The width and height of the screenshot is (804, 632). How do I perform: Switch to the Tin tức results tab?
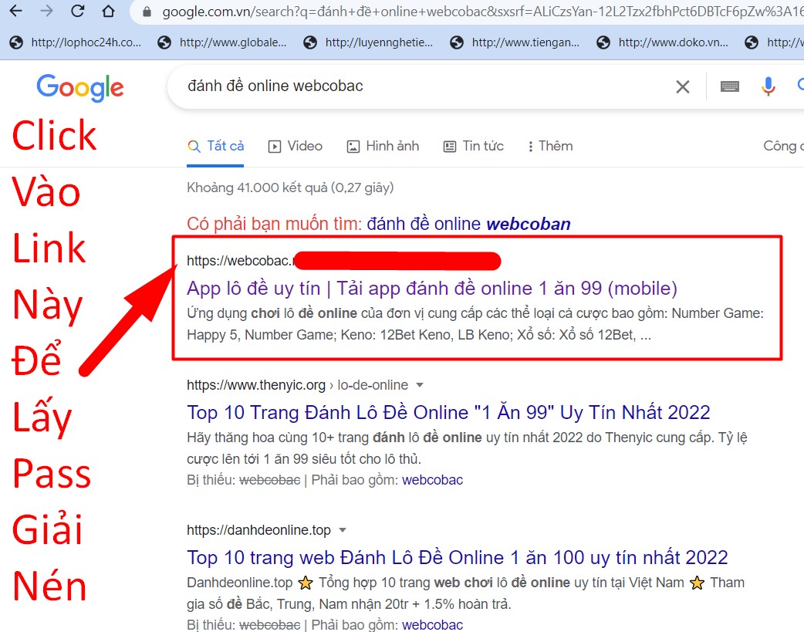(x=473, y=146)
